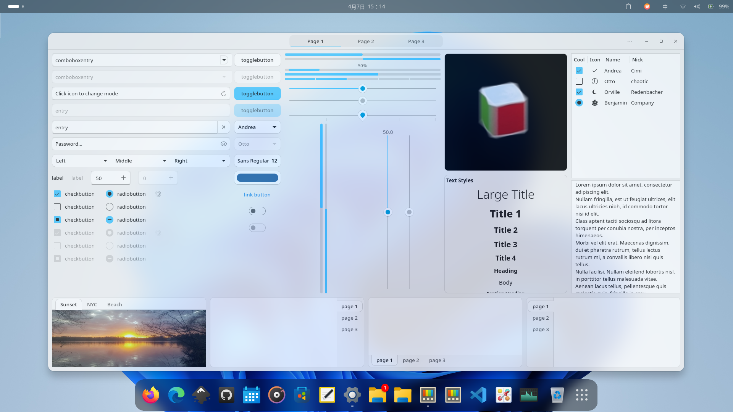Open the shopping bag app store icon

click(x=302, y=395)
